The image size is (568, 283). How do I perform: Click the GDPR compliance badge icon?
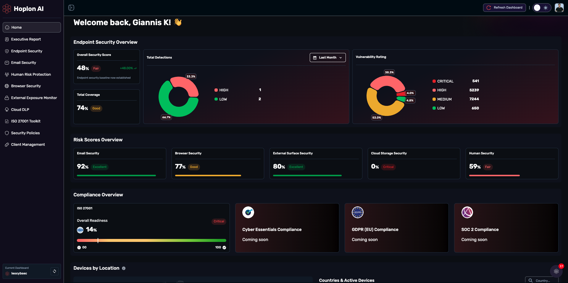357,212
